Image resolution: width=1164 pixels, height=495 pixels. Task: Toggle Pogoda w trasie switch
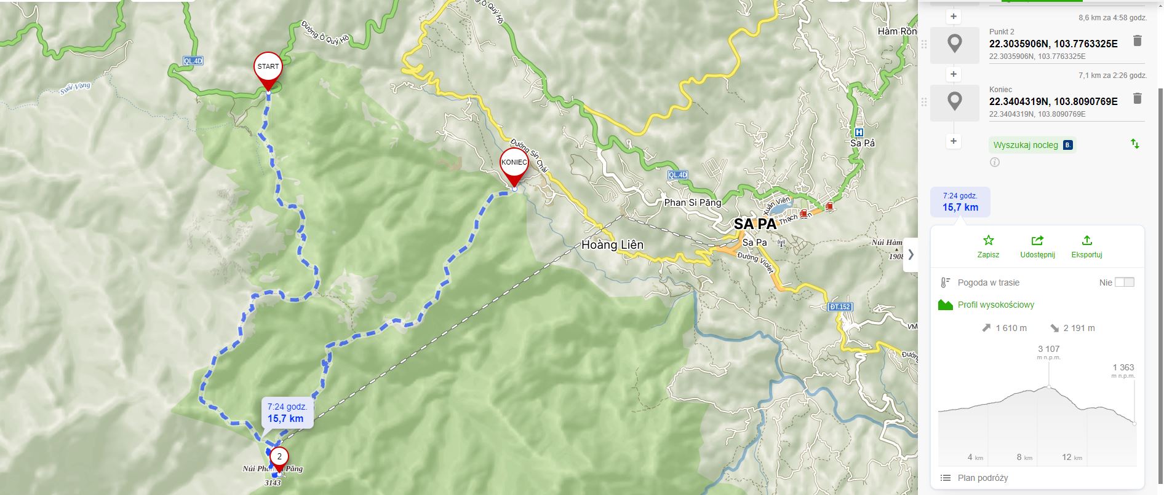click(1124, 283)
